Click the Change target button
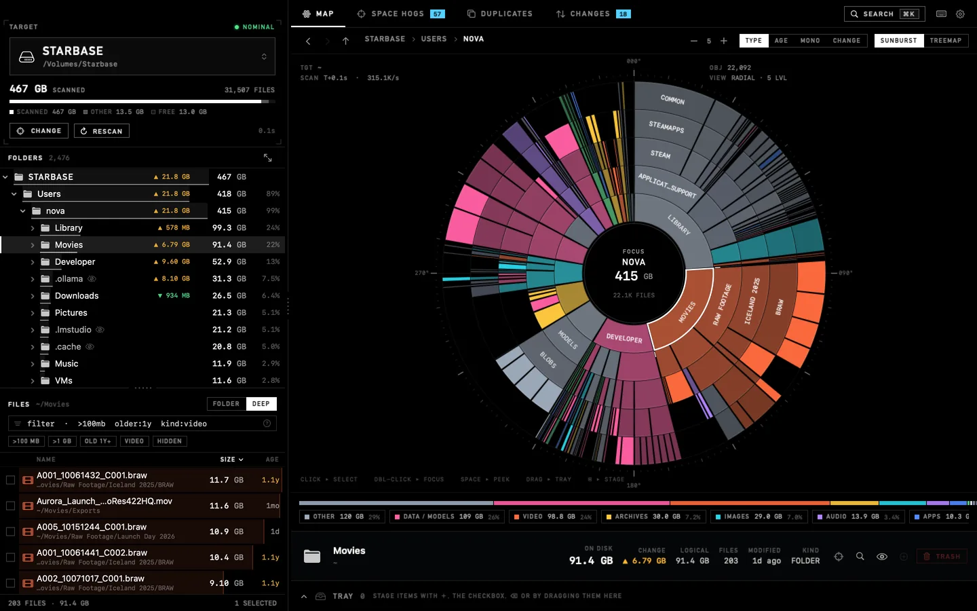 point(39,131)
